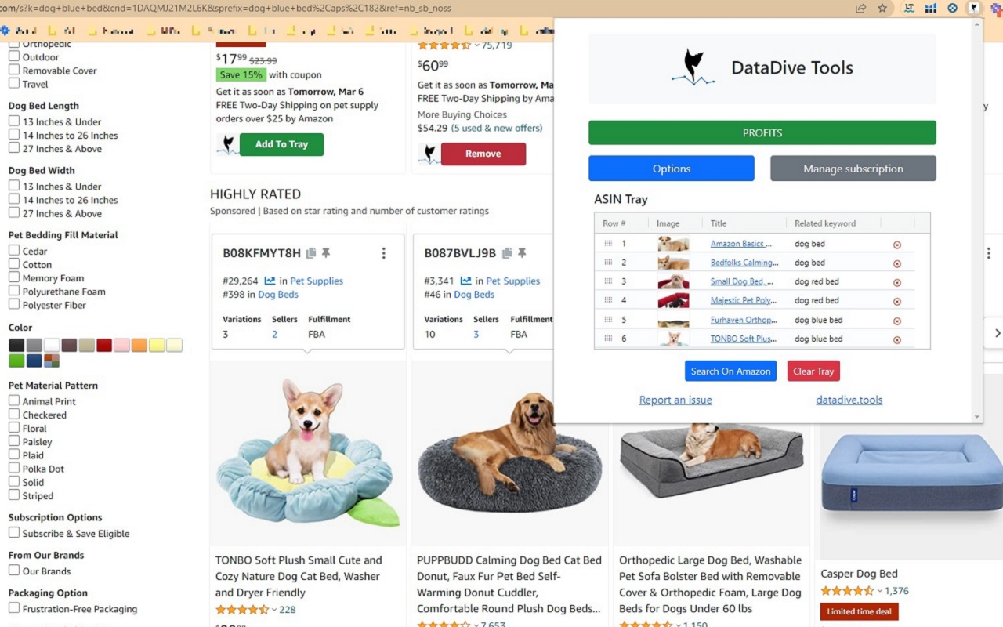Expand the TONBO Soft Plush rating chevron
Image resolution: width=1003 pixels, height=627 pixels.
point(274,610)
